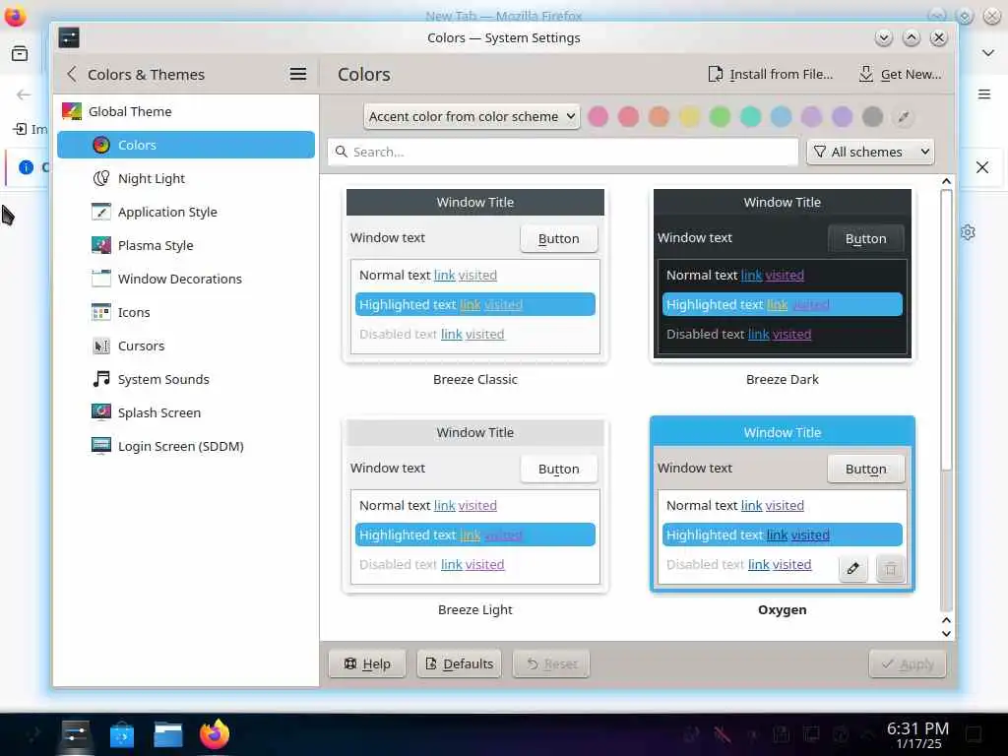The width and height of the screenshot is (1008, 756).
Task: Click the Cursors sidebar icon
Action: tap(101, 346)
